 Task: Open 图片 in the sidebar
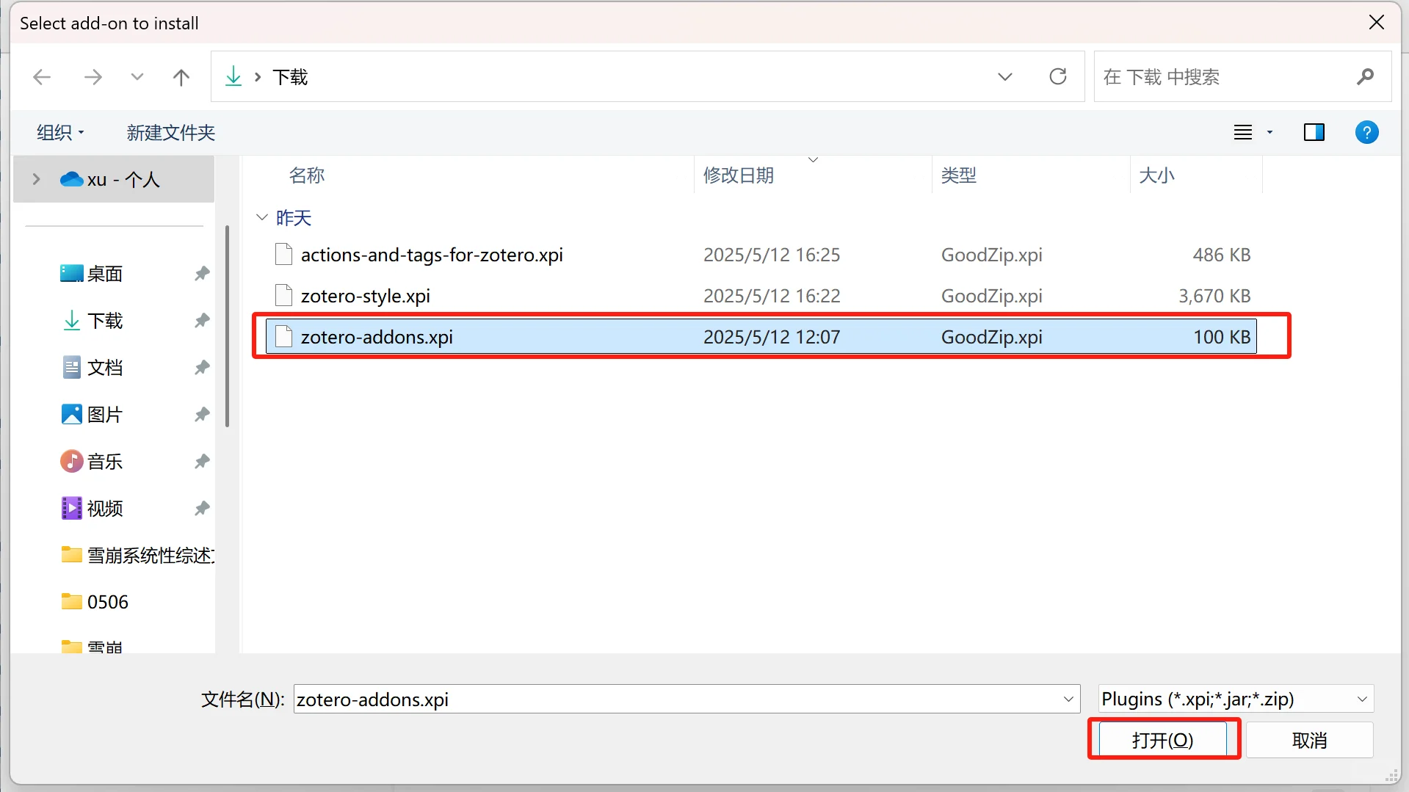pos(105,415)
